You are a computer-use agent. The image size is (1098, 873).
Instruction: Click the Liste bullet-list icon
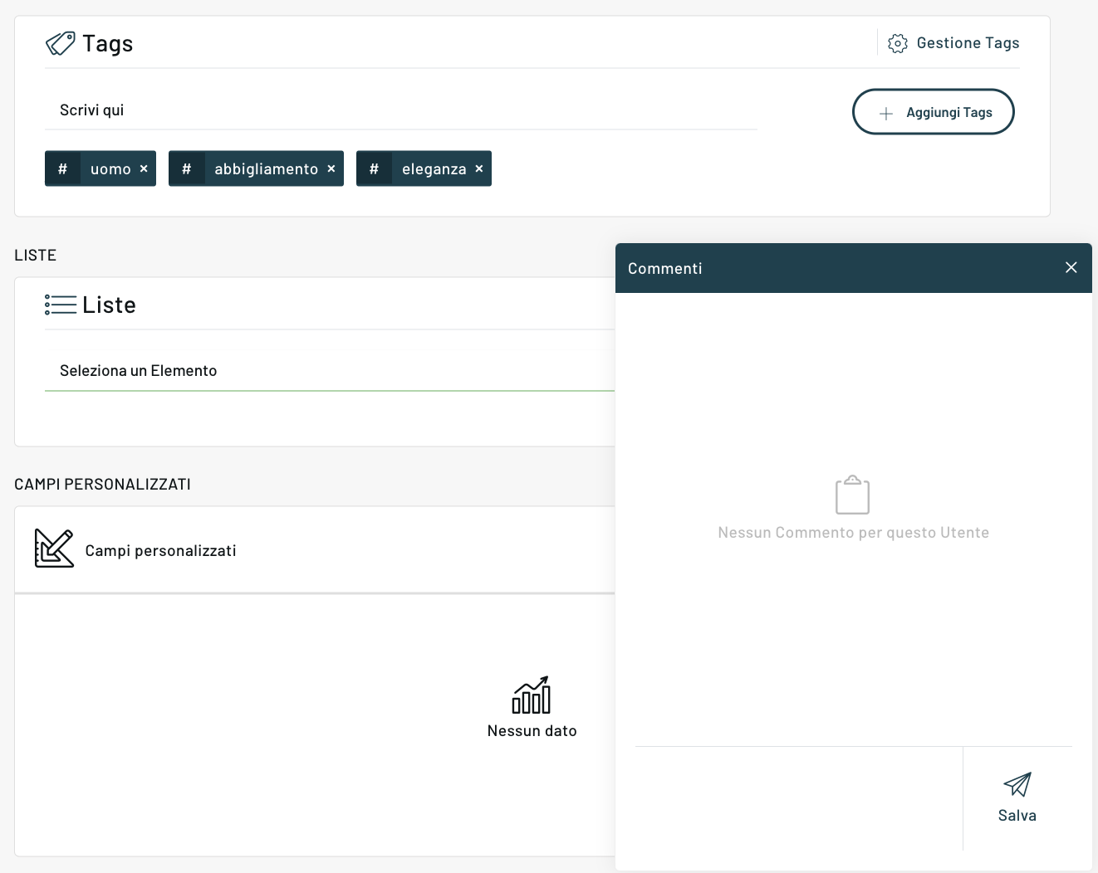point(61,305)
